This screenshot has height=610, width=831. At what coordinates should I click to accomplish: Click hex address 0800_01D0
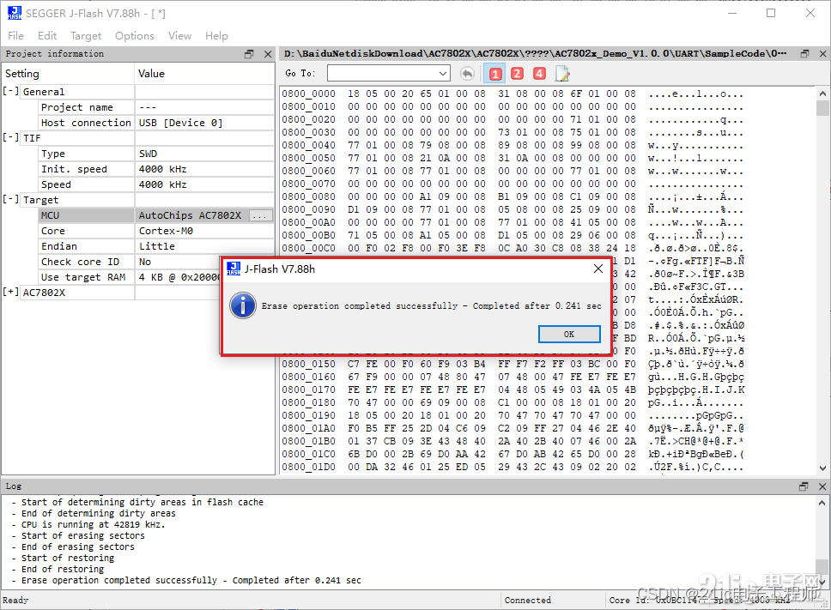(x=308, y=467)
